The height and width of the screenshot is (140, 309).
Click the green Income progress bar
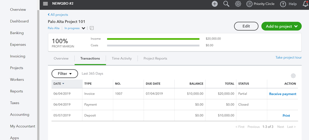tap(153, 39)
